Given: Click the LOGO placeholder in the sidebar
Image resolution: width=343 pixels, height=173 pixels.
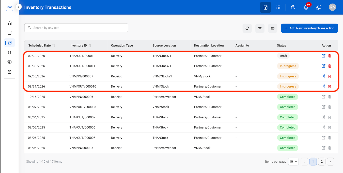Looking at the screenshot, I should [9, 7].
